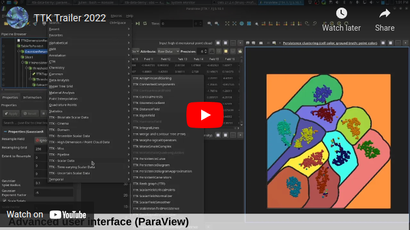This screenshot has height=230, width=410.
Task: Expand the Data Analysis submenu arrow
Action: tap(128, 80)
